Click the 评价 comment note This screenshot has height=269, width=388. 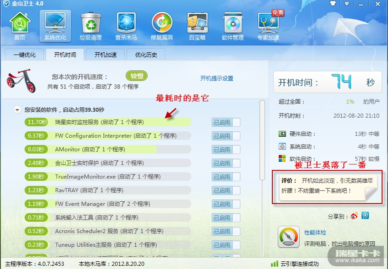327,187
